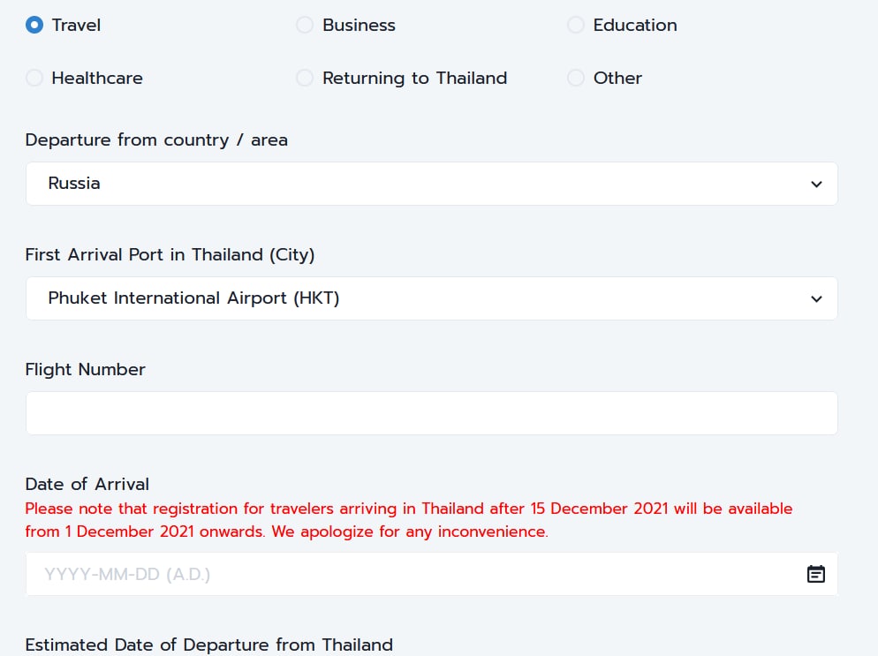Select the Other radio button
The image size is (878, 656).
tap(576, 78)
